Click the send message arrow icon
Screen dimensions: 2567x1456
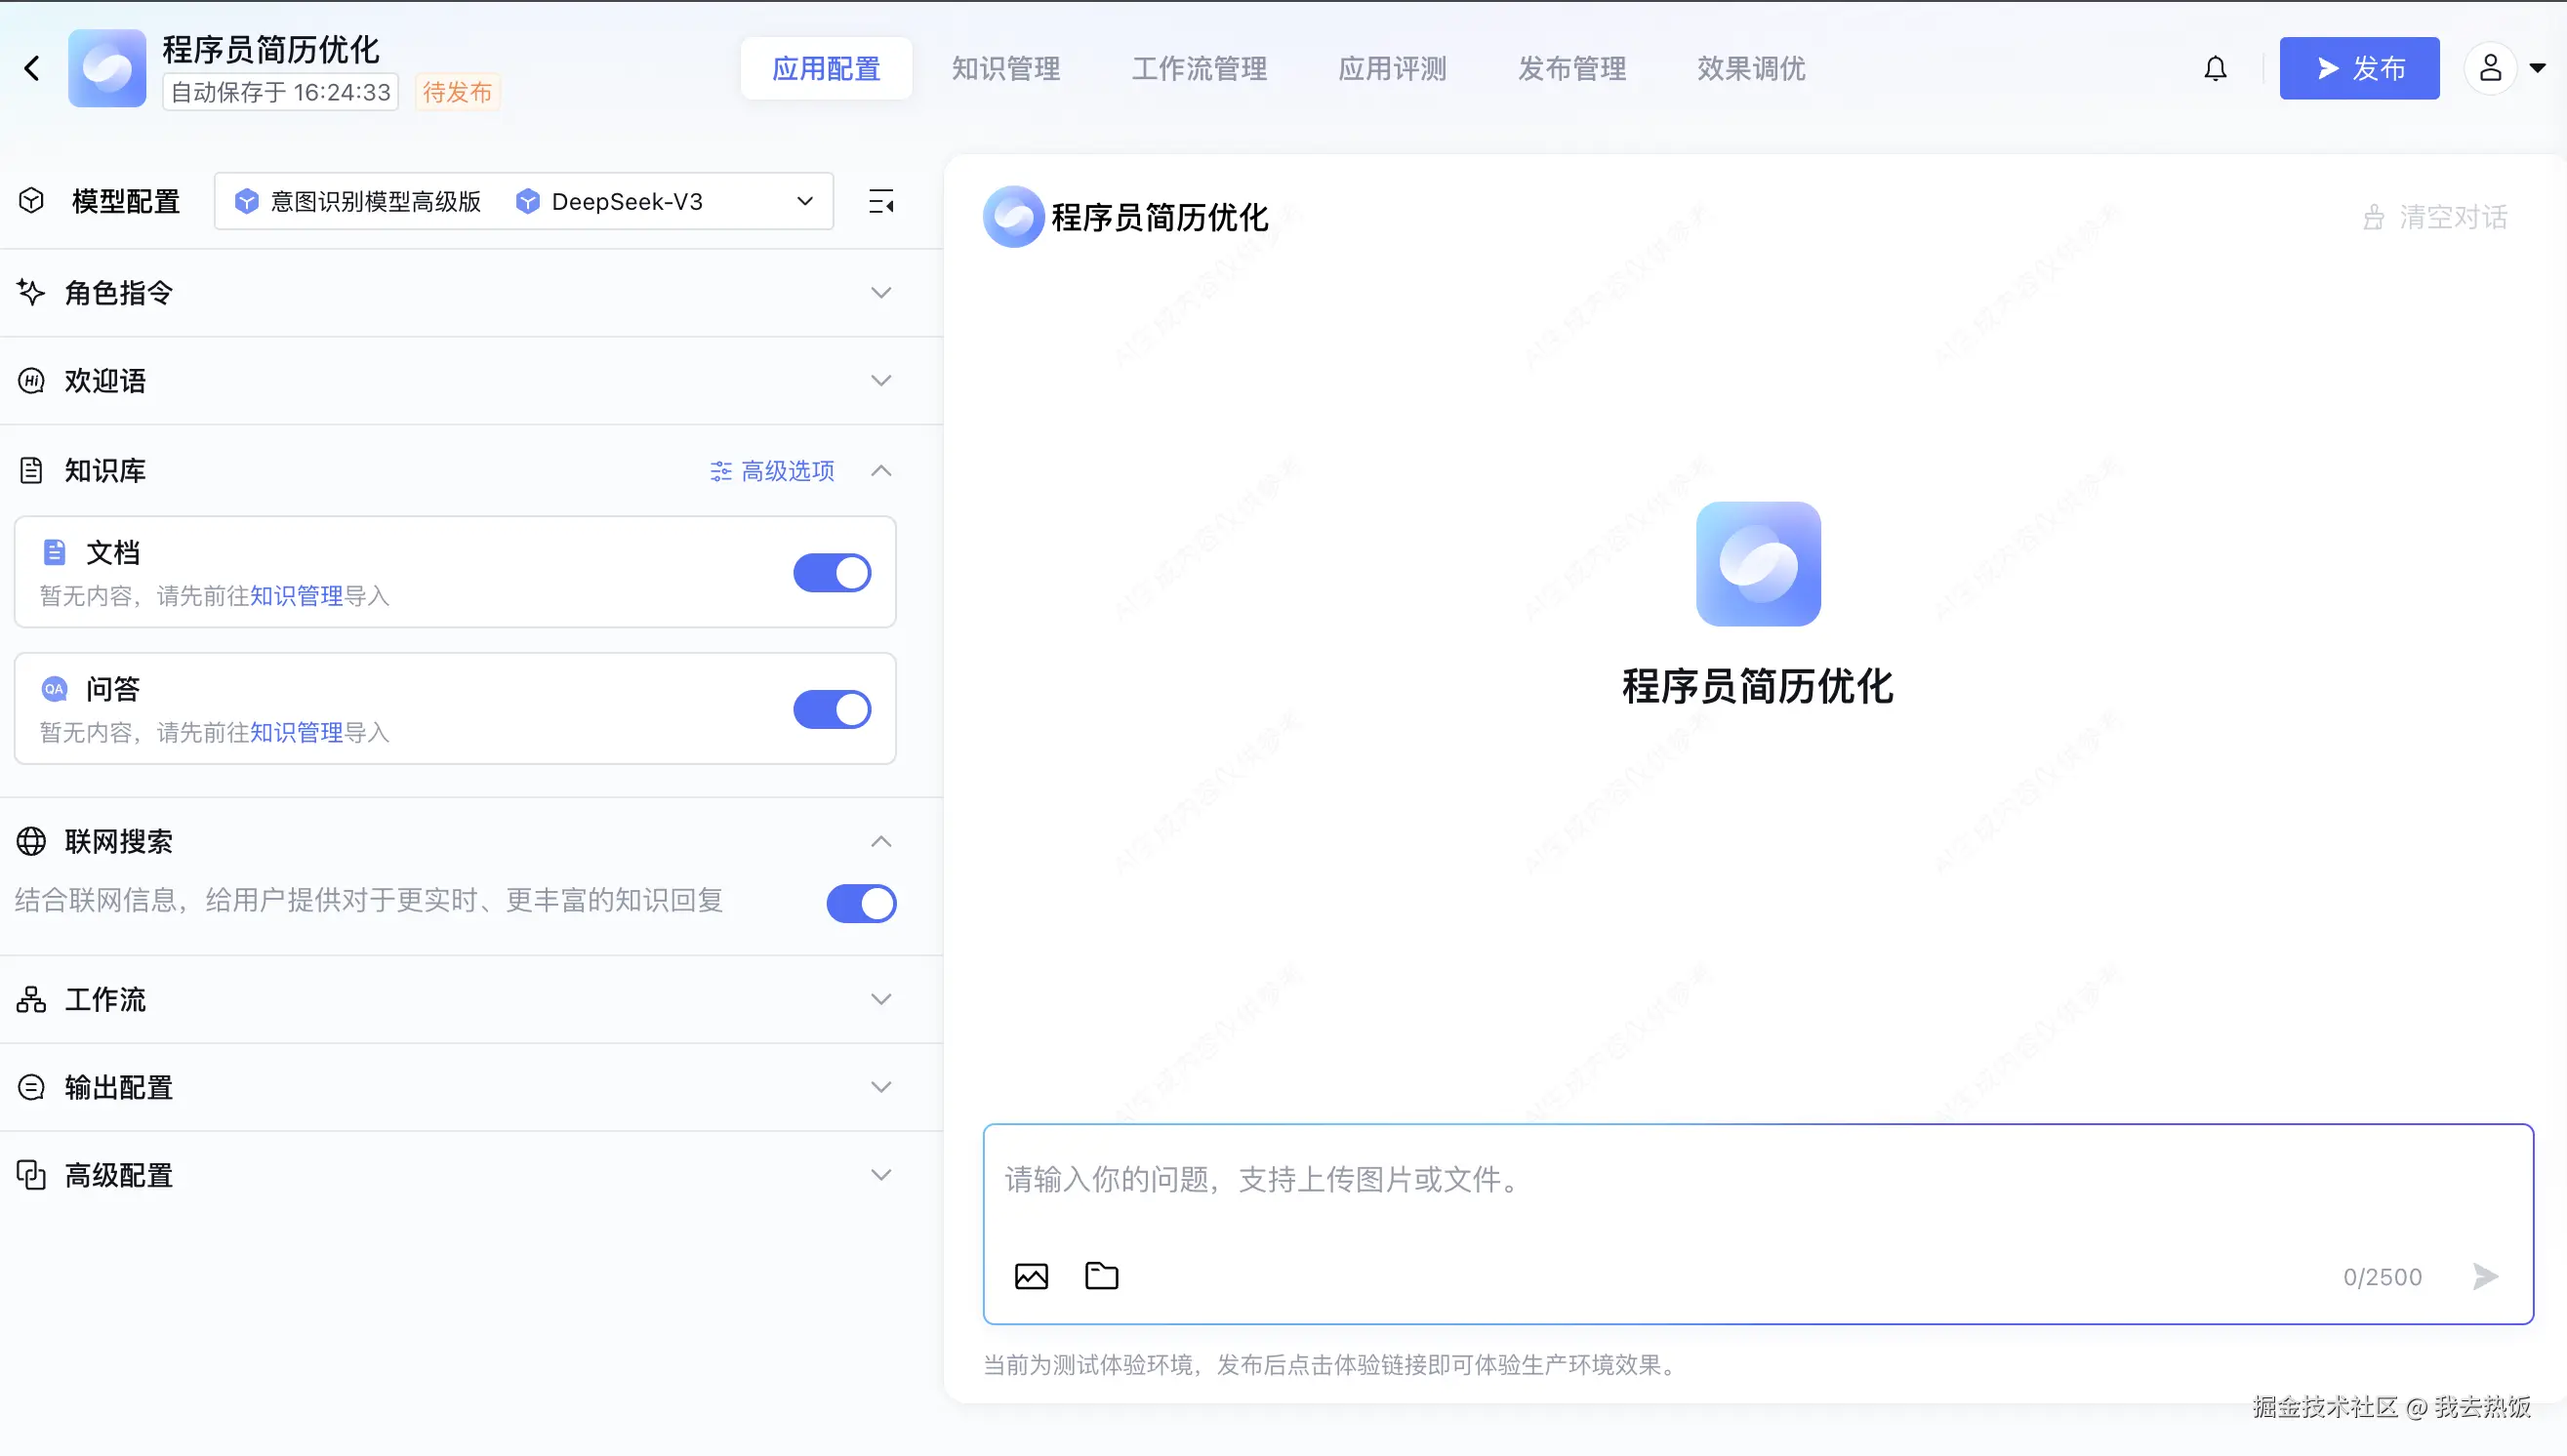pyautogui.click(x=2485, y=1276)
